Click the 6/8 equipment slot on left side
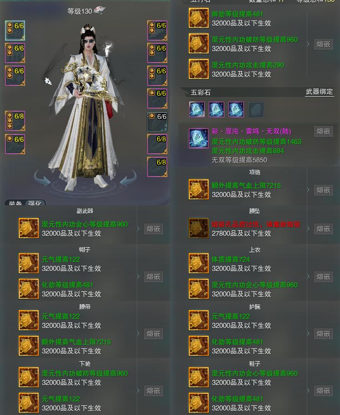340x415 pixels. 15,121
